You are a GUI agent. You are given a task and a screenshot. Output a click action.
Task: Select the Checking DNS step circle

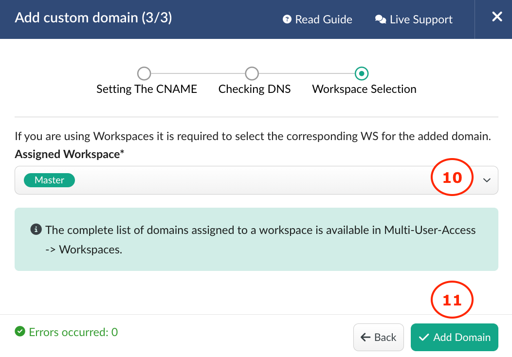coord(252,73)
